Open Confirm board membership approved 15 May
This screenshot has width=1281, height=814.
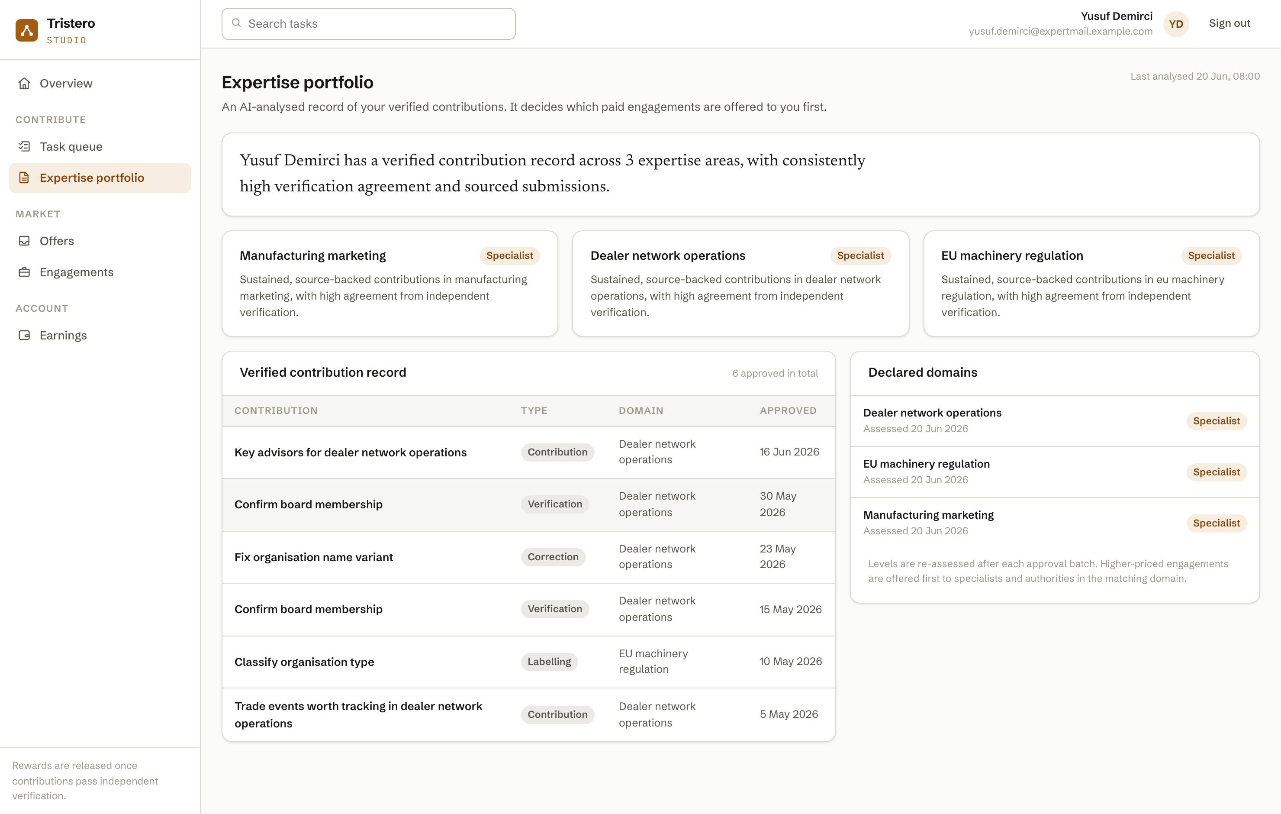[528, 609]
